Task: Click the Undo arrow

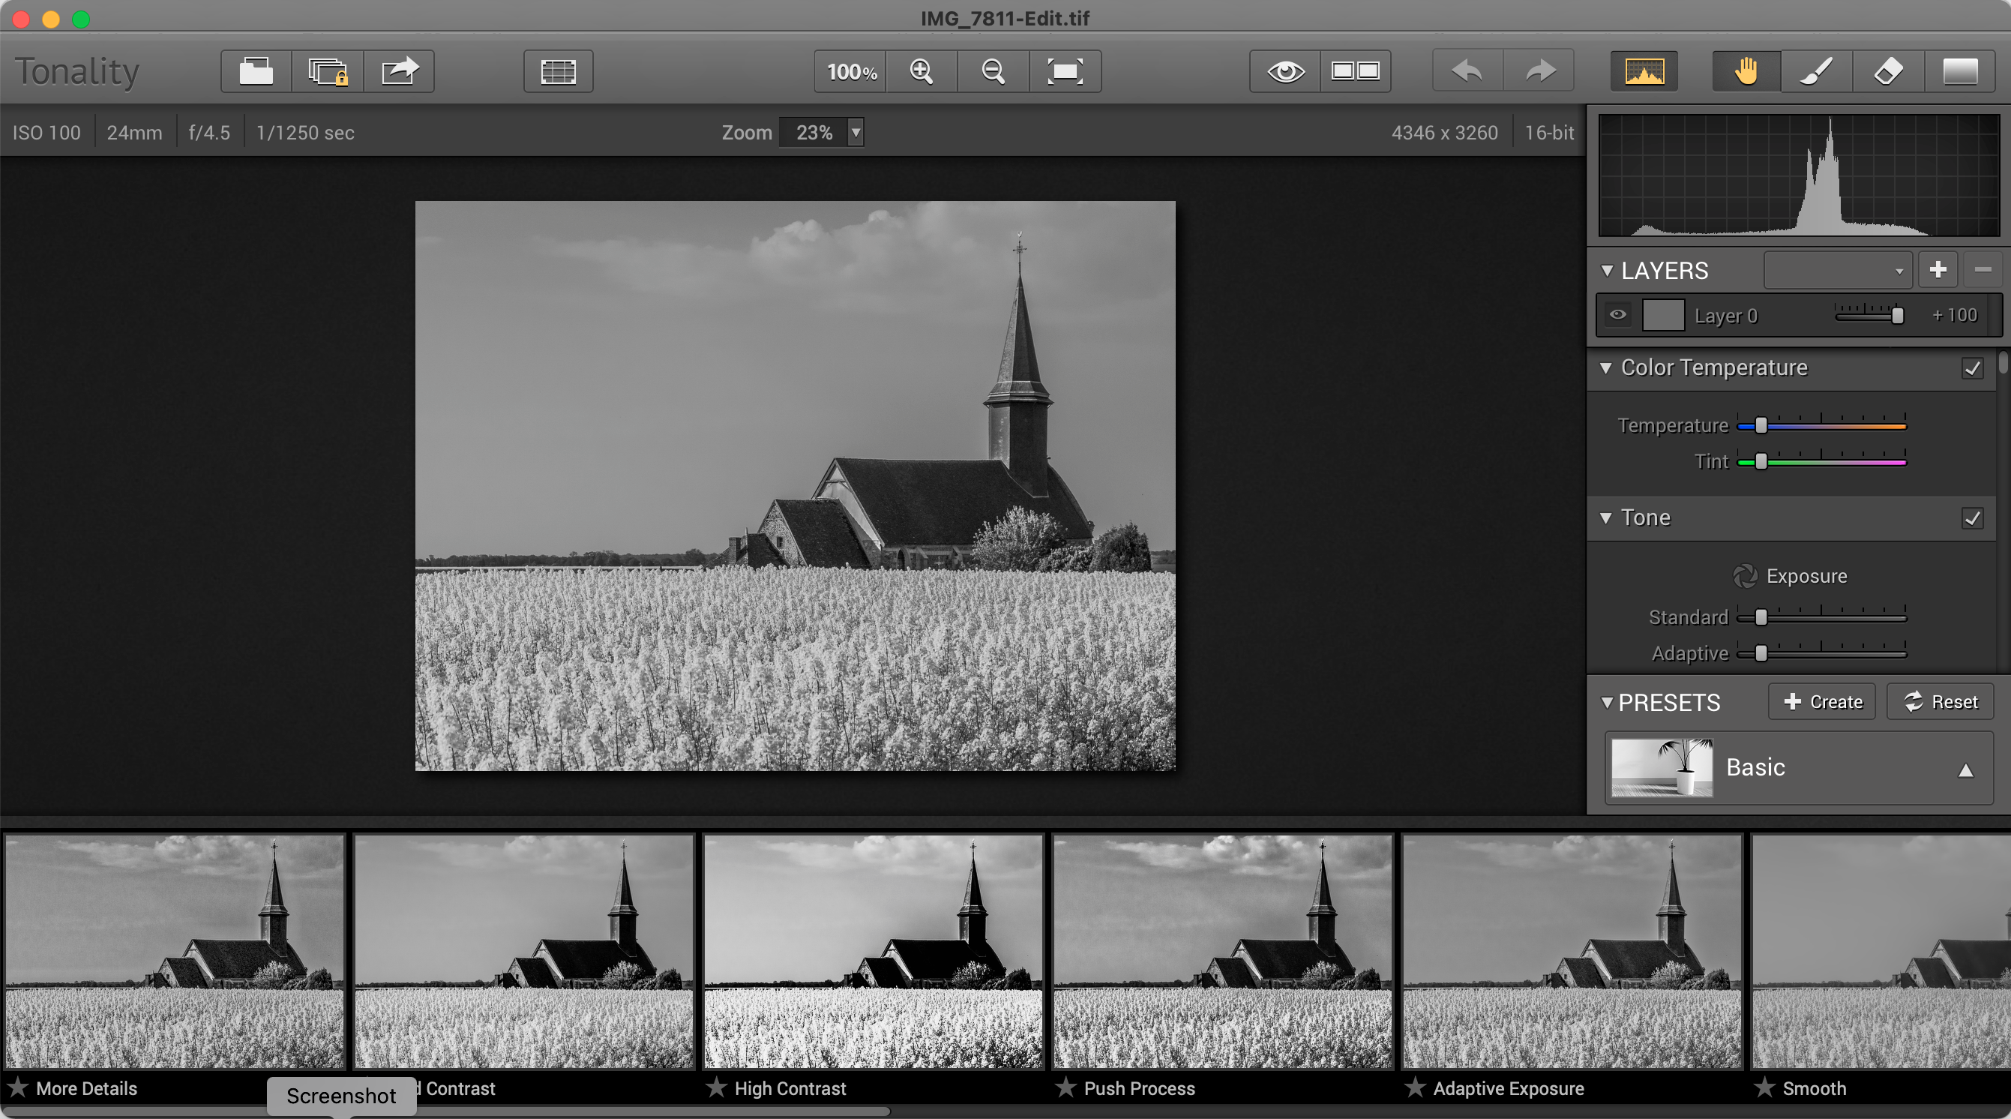Action: pyautogui.click(x=1467, y=71)
